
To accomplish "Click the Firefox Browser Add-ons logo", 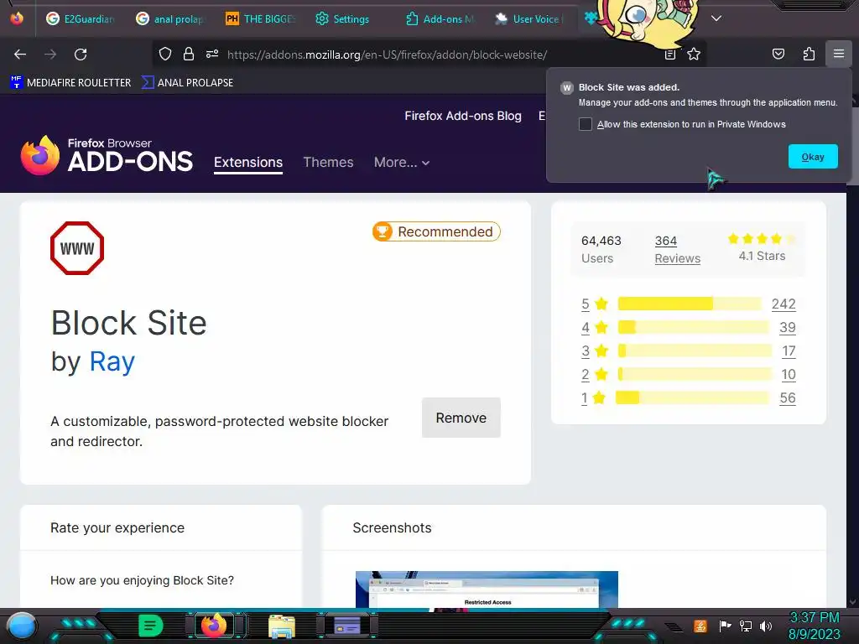I will coord(107,155).
